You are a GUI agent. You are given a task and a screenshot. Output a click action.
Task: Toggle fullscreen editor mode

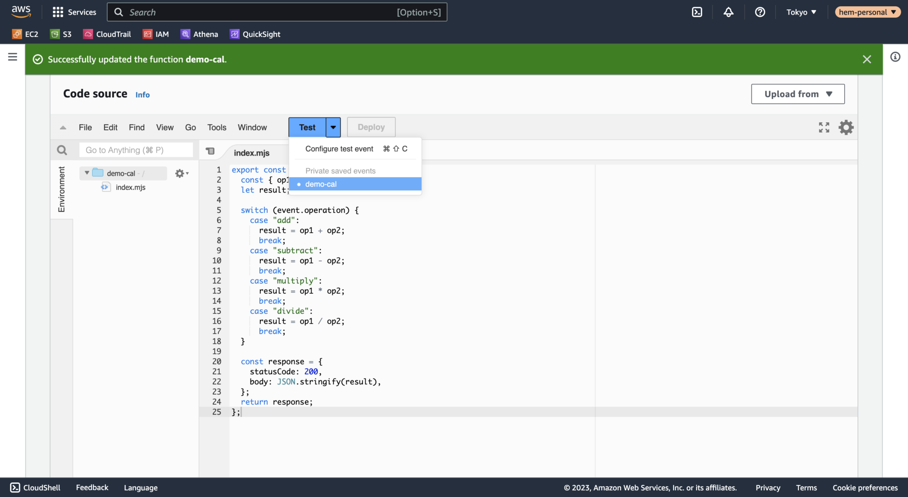pos(824,127)
